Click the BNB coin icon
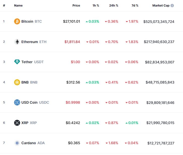This screenshot has width=183, height=155. tap(17, 82)
